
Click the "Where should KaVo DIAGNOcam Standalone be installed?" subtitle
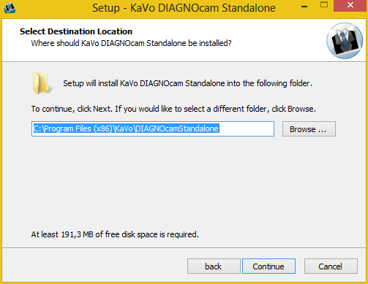[131, 43]
